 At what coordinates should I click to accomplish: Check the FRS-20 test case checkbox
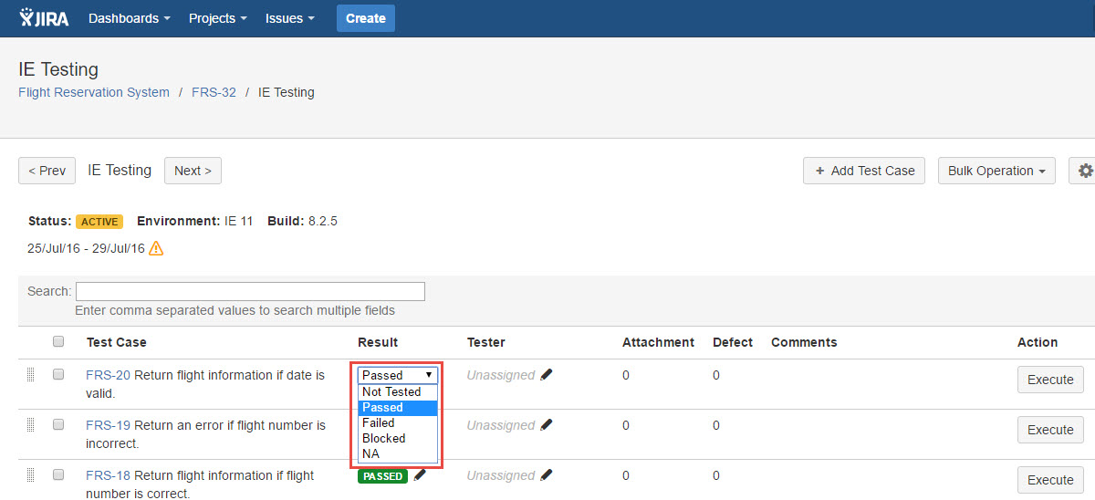[58, 375]
